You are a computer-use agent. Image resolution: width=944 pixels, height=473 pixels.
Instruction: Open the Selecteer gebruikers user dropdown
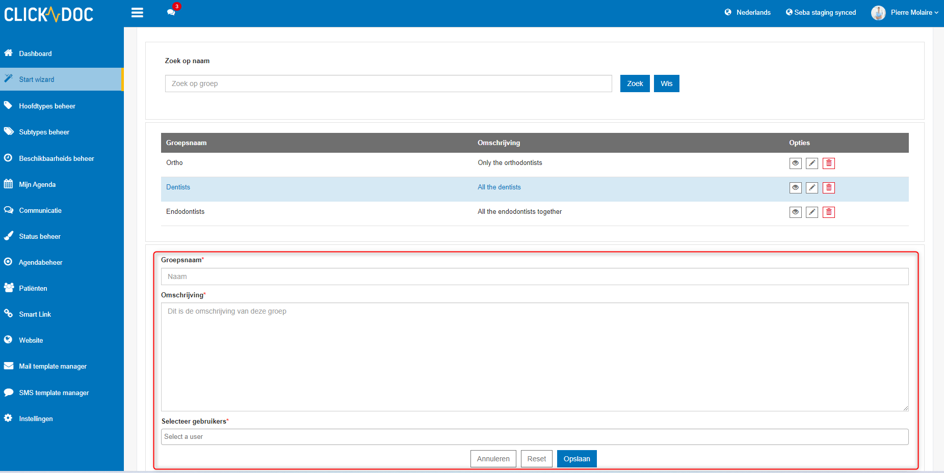click(x=534, y=437)
